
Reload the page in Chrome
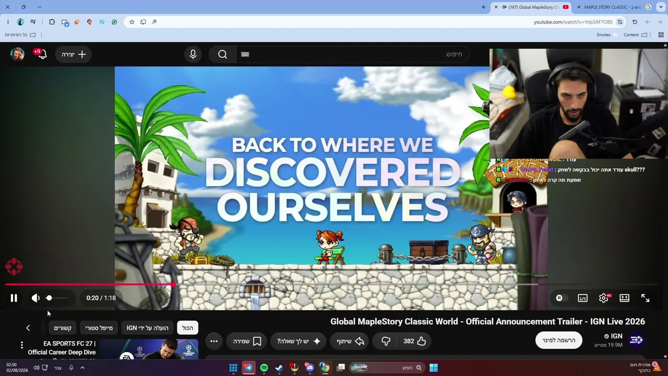click(635, 22)
